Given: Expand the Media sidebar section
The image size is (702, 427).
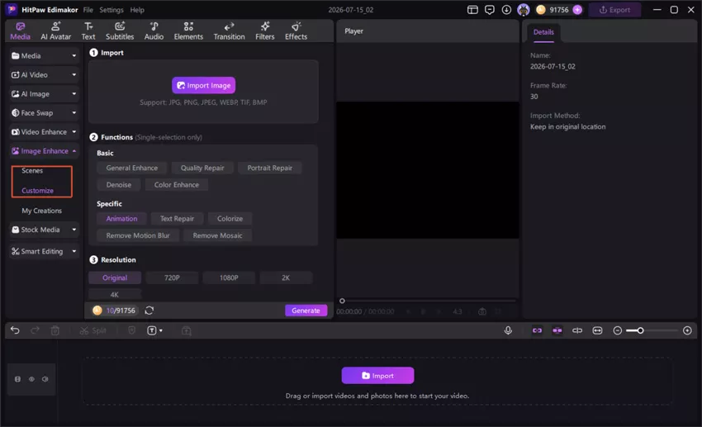Looking at the screenshot, I should (x=44, y=56).
